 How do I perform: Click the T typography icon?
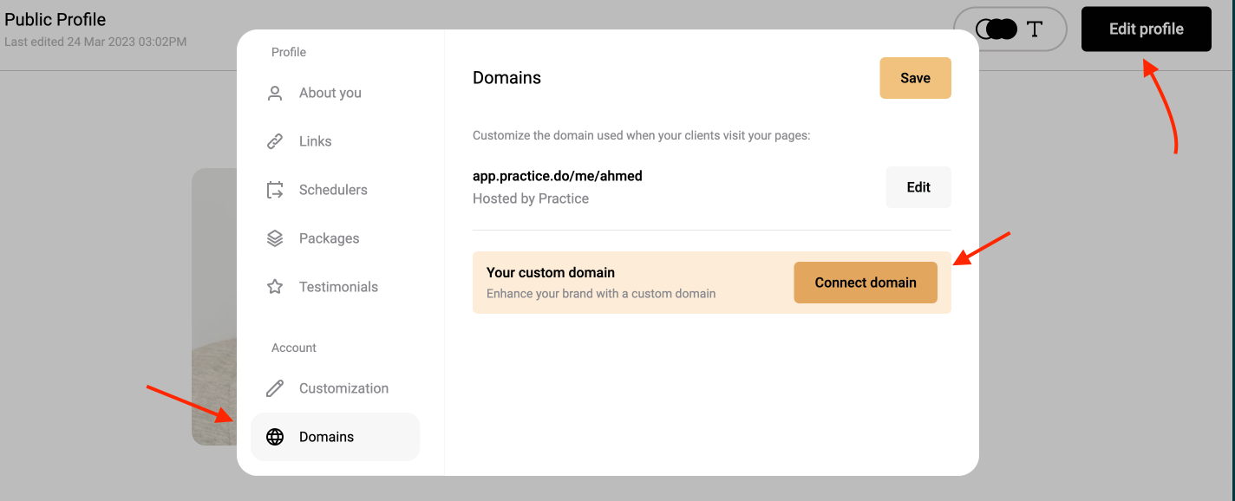pos(1034,29)
